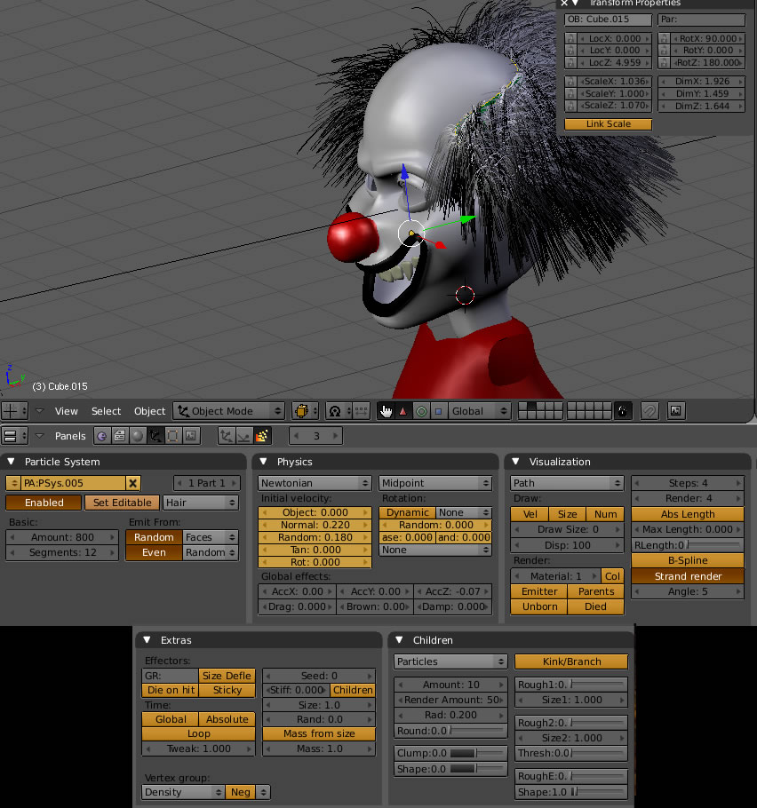Switch to Script context icon
The width and height of the screenshot is (757, 808).
[120, 436]
